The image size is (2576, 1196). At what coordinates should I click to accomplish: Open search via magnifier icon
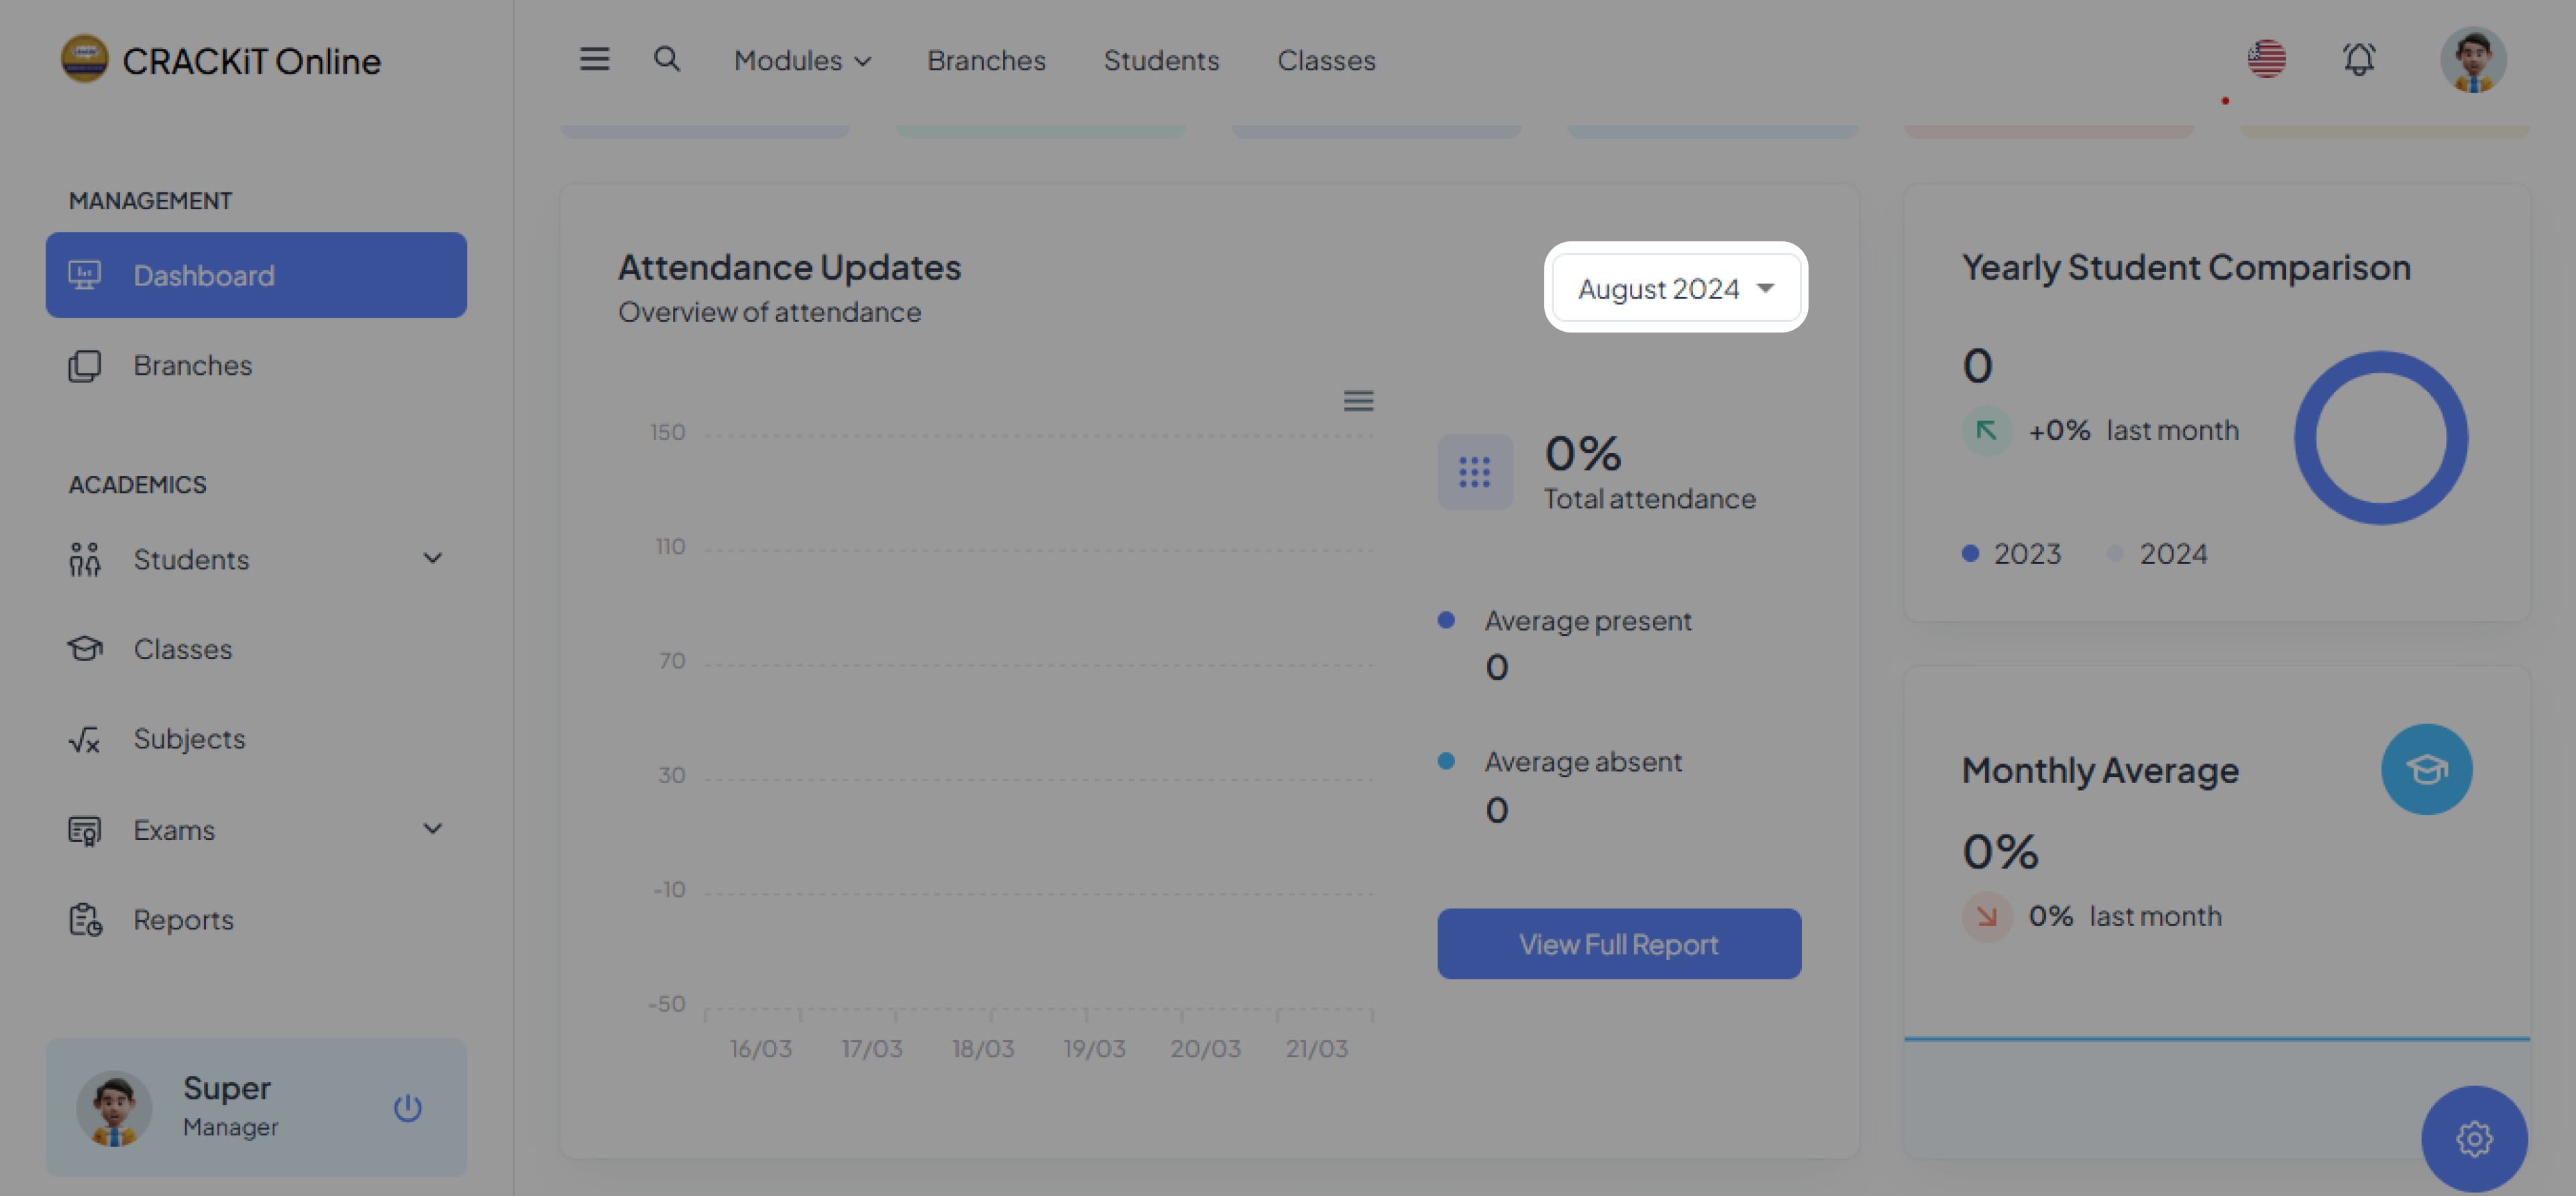pos(667,59)
